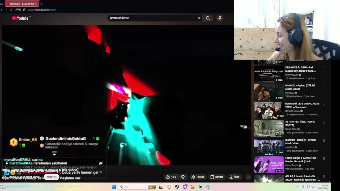Image resolution: width=340 pixels, height=191 pixels.
Task: Download the video with İndir
Action: (x=235, y=177)
